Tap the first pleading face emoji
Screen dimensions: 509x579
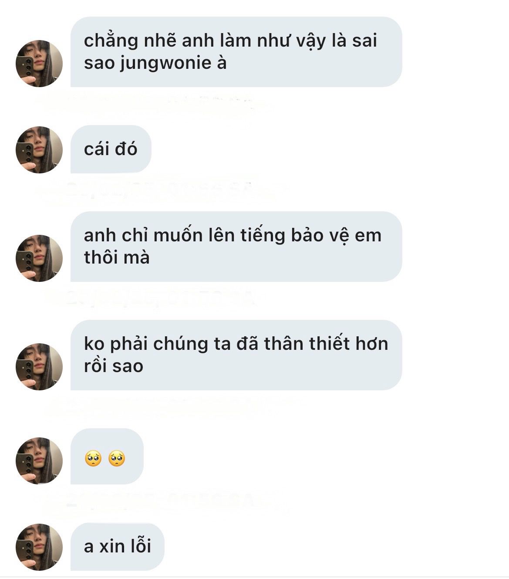tap(94, 459)
